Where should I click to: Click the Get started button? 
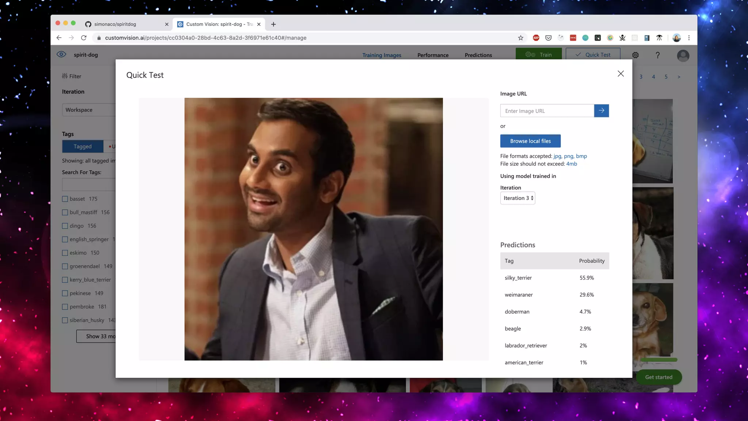(x=659, y=377)
